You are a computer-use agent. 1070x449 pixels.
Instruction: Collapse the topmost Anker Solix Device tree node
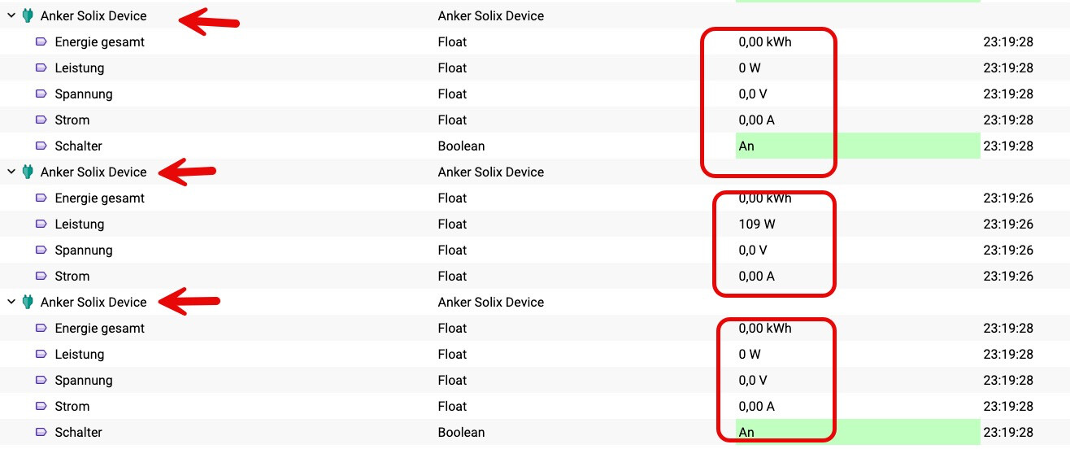tap(11, 15)
